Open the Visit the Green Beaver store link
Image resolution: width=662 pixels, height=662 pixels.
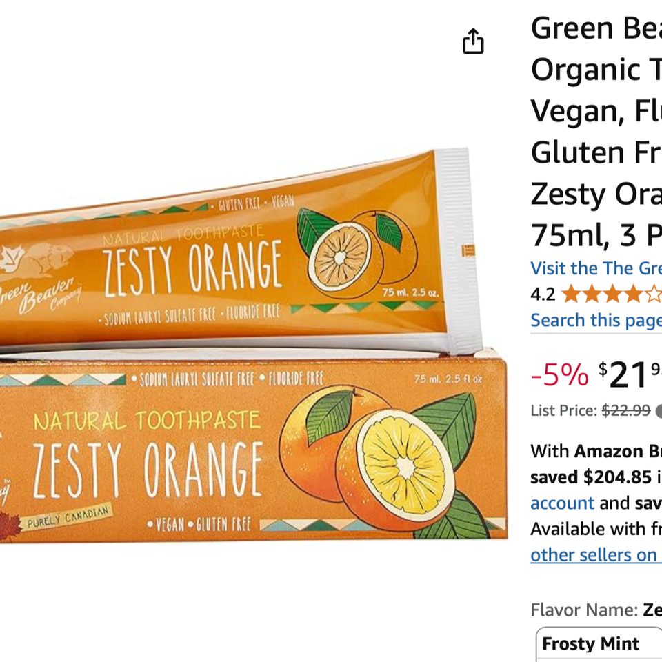596,268
